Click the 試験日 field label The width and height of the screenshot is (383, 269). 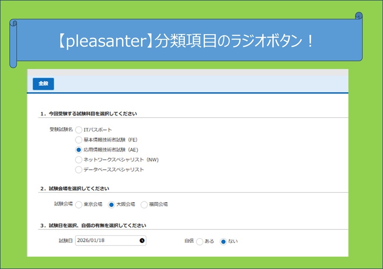pos(65,240)
